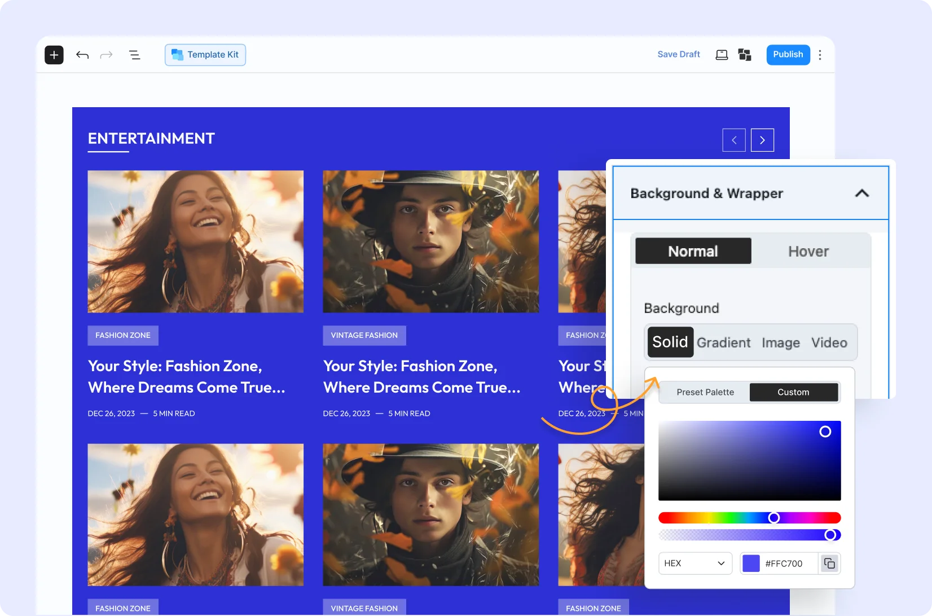Undo the last change

point(82,55)
